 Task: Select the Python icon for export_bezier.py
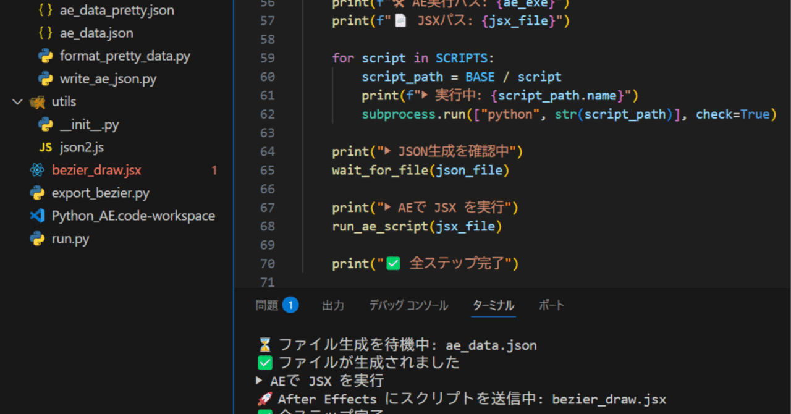(x=38, y=193)
